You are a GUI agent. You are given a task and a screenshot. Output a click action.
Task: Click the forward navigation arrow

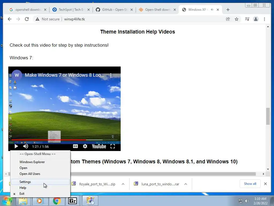[x=18, y=19]
